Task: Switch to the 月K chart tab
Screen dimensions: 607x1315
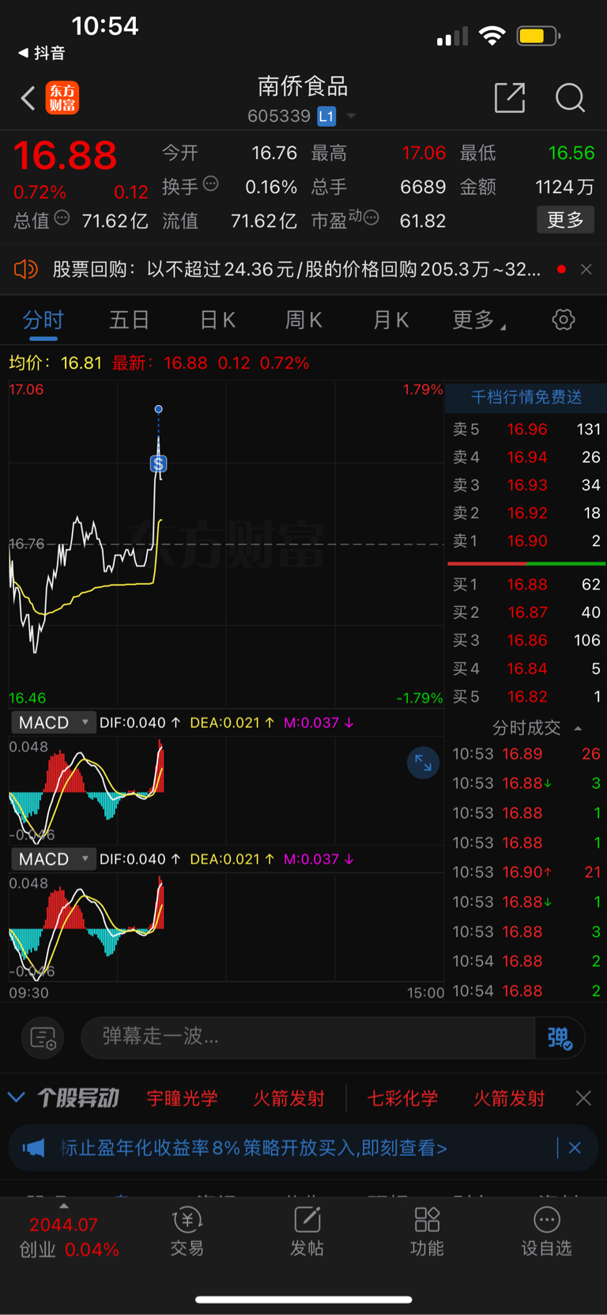Action: [x=390, y=320]
